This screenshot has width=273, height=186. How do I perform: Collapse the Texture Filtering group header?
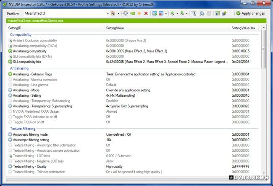(x=23, y=129)
